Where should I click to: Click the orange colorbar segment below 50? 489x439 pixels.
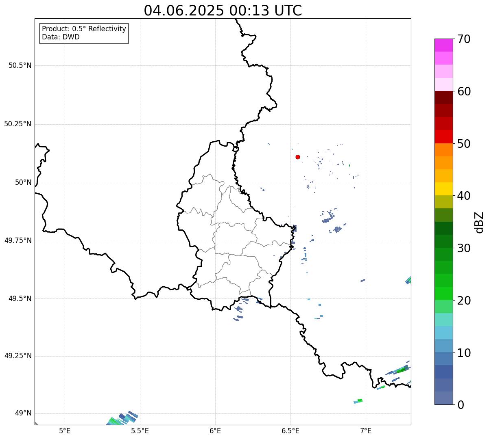pos(443,150)
